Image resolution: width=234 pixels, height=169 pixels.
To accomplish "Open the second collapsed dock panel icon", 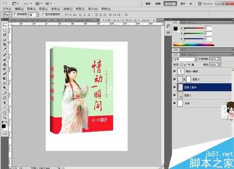I will click(168, 32).
